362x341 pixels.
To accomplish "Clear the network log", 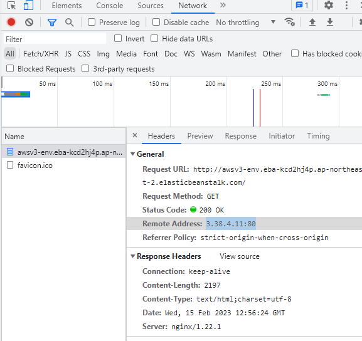I will (x=29, y=23).
